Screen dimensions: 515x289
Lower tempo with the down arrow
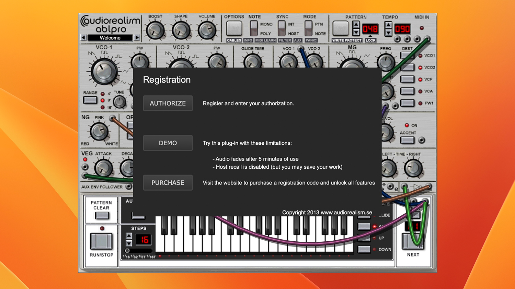point(388,33)
